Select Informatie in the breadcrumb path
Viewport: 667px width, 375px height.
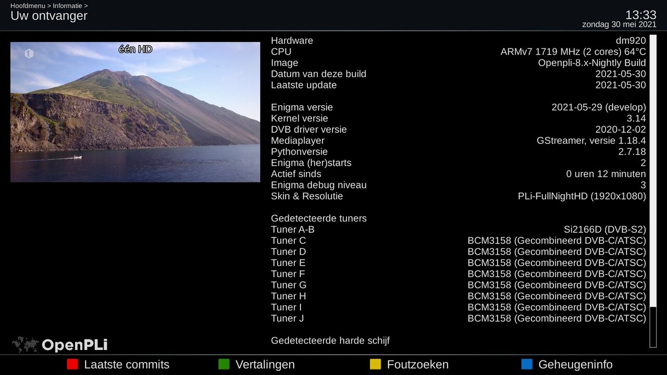coord(67,6)
